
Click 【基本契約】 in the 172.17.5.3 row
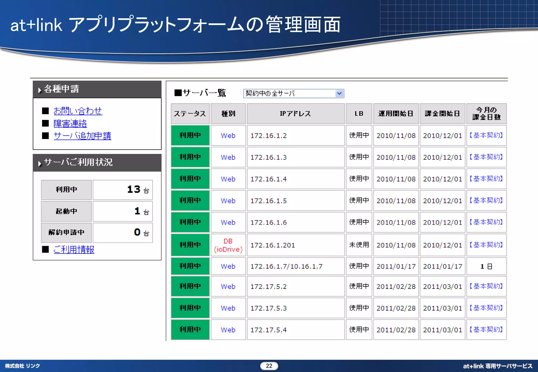click(486, 308)
